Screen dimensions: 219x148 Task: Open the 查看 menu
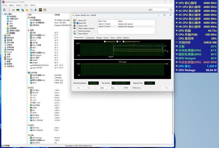tap(12, 5)
